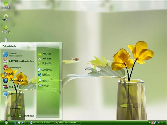
Task: Open 记事本 (Notepad) in Start menu
Action: (9, 94)
